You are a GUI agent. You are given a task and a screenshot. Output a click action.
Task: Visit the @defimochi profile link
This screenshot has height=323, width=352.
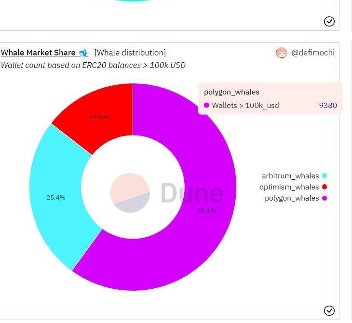pyautogui.click(x=313, y=53)
